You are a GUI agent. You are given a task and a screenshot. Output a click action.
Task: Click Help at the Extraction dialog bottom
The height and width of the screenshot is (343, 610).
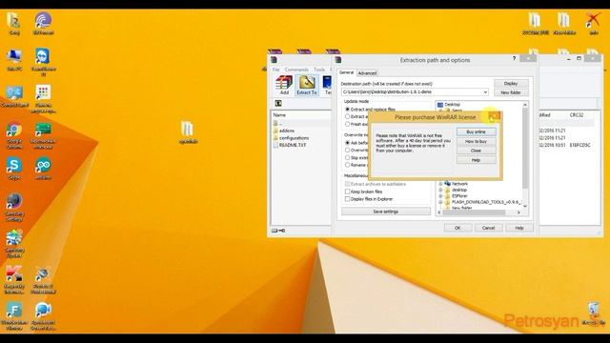pyautogui.click(x=519, y=228)
